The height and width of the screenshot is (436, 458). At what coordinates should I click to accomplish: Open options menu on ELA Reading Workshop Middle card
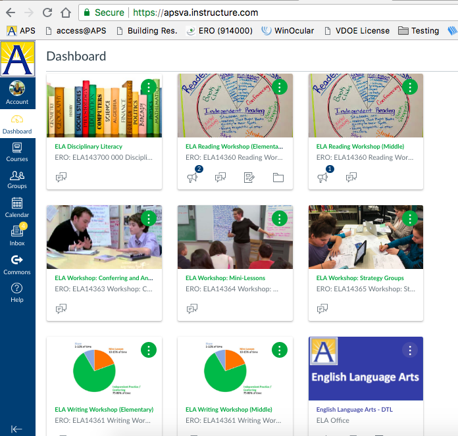pyautogui.click(x=410, y=87)
